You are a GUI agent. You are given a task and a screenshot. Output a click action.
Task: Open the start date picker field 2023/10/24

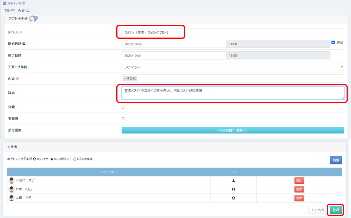click(173, 44)
